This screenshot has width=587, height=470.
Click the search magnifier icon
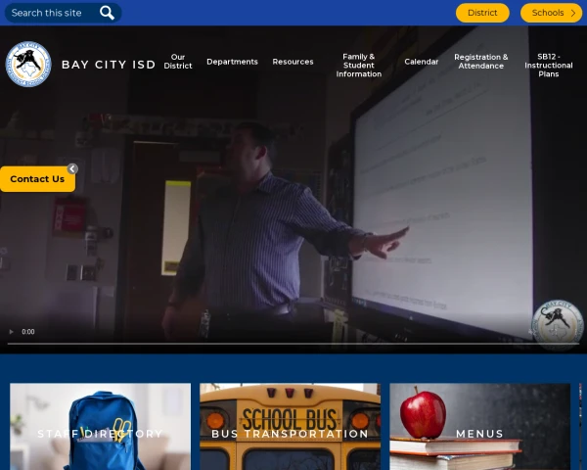click(x=107, y=13)
